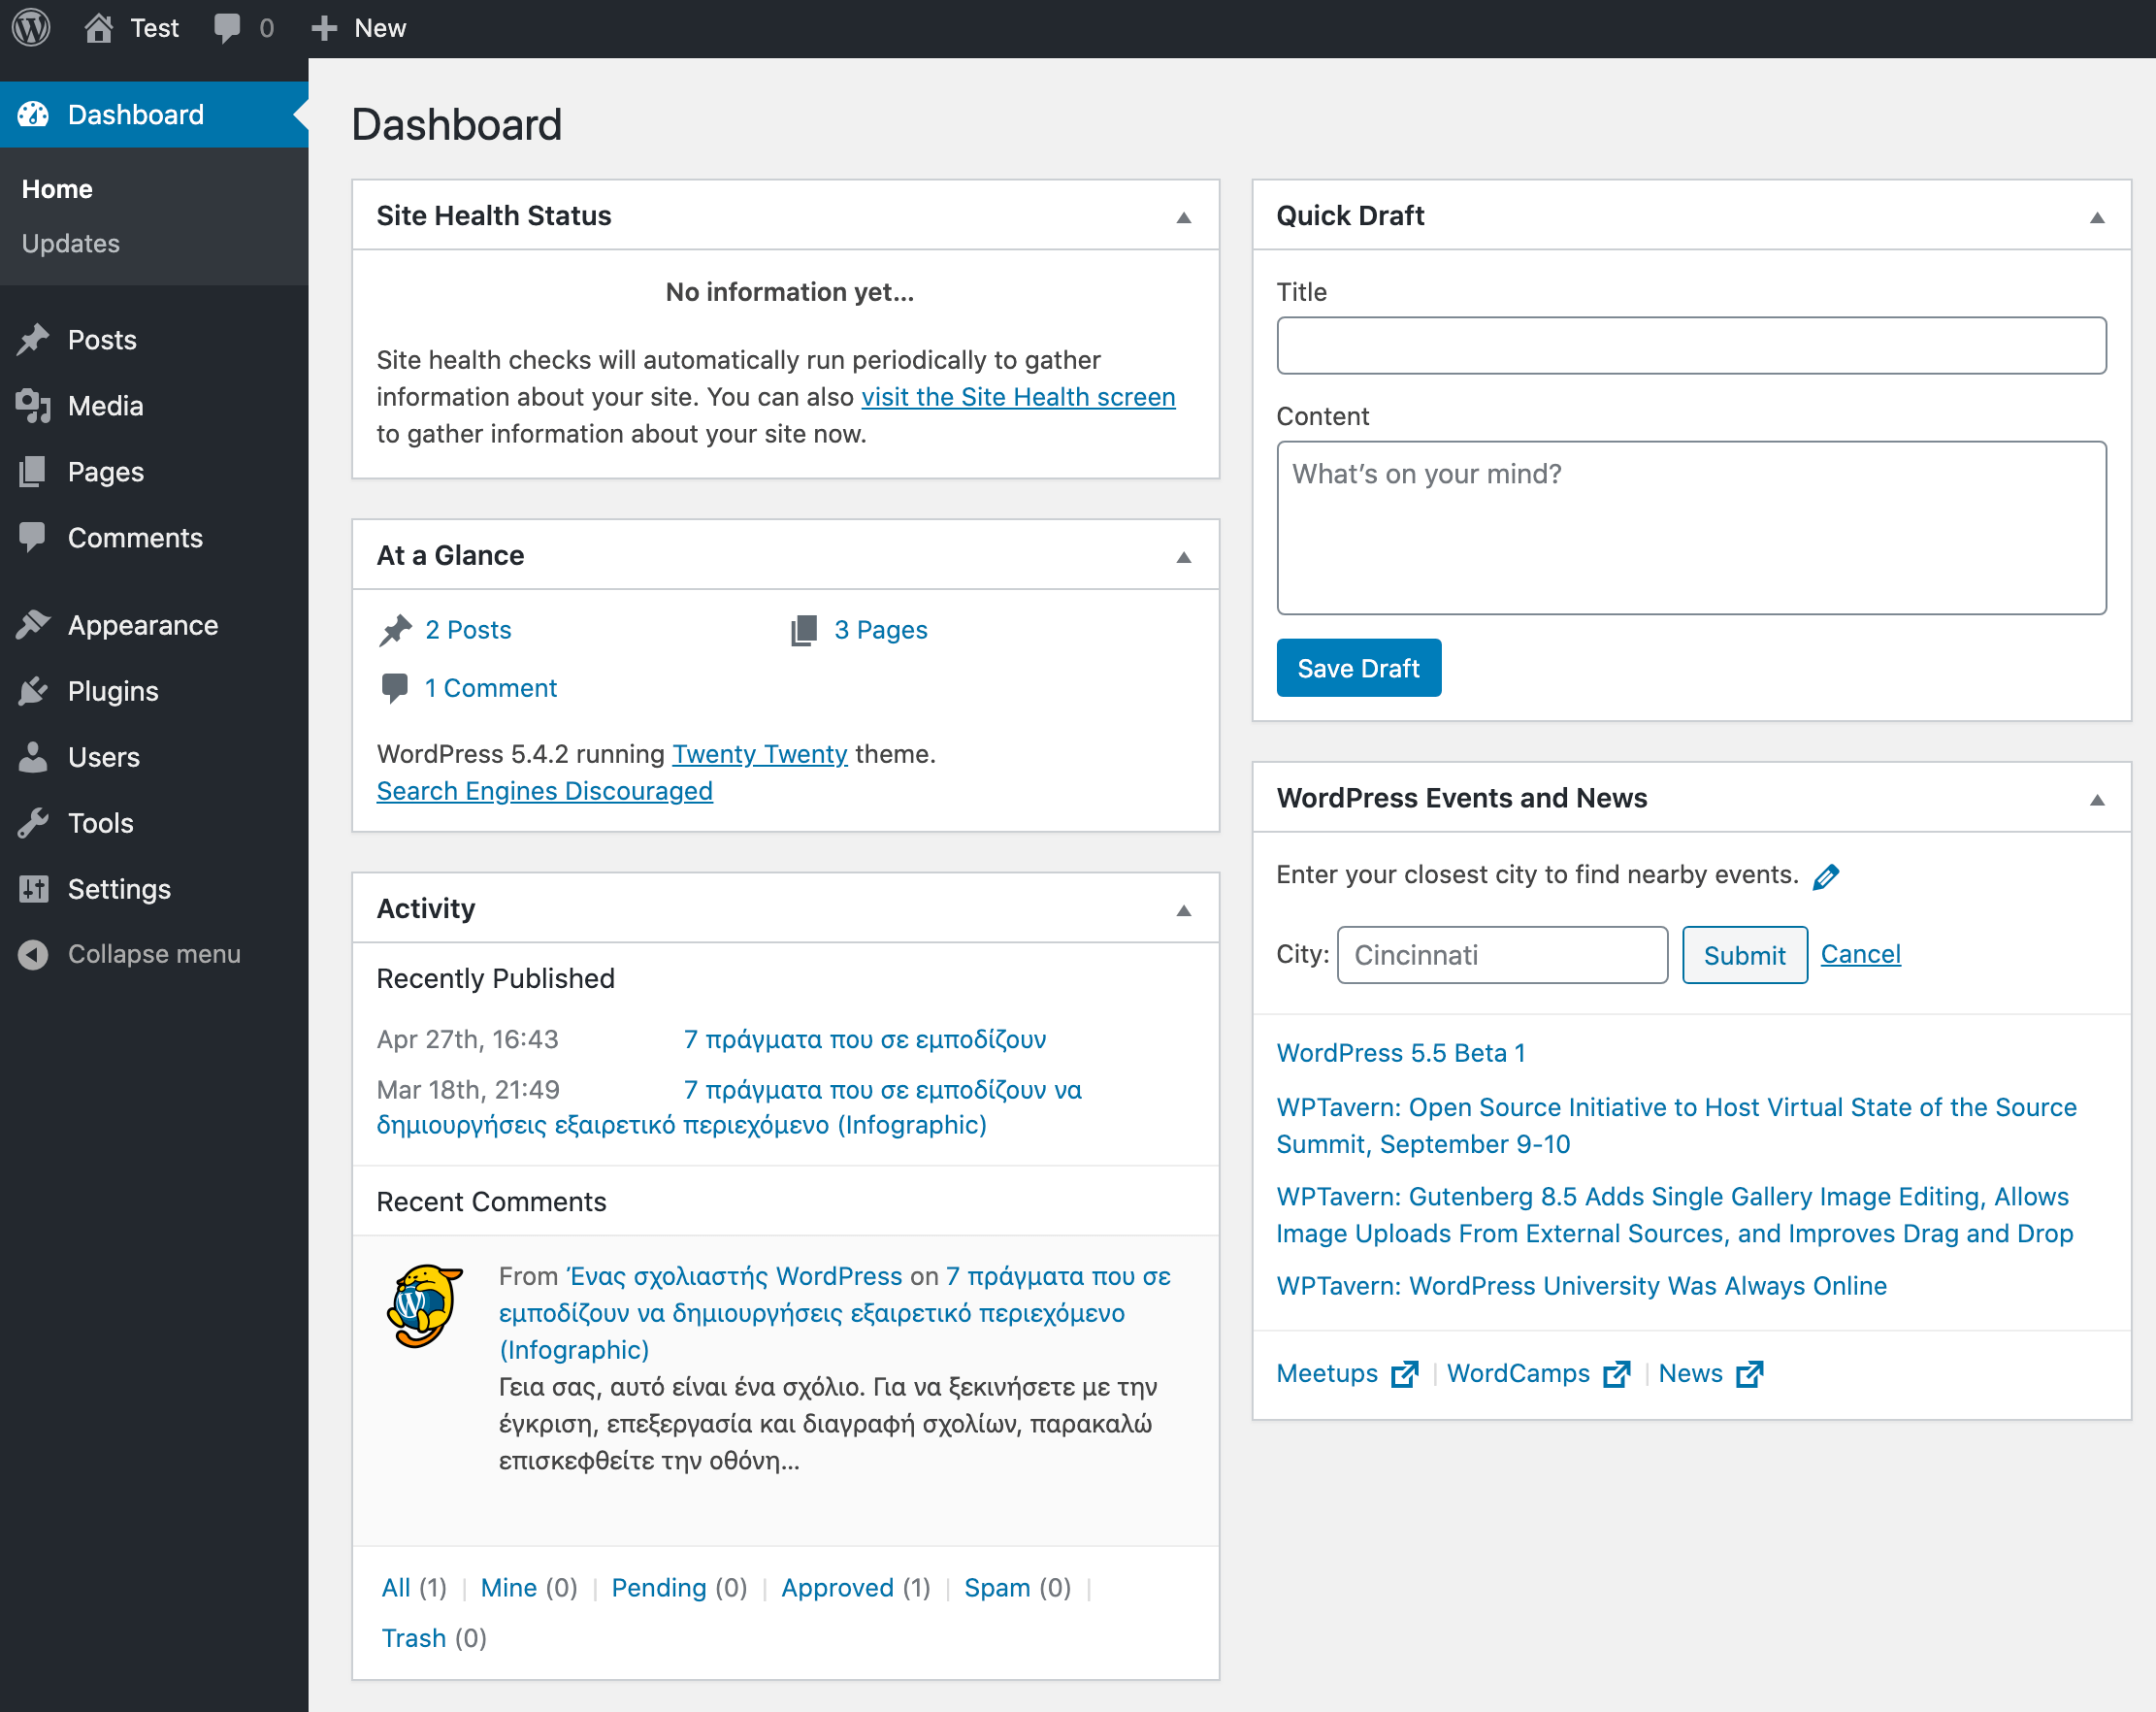Open the Plugins menu label

[113, 691]
